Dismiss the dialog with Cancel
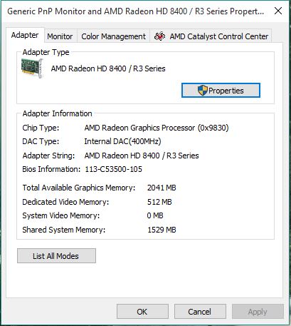291x326 pixels. click(x=200, y=312)
